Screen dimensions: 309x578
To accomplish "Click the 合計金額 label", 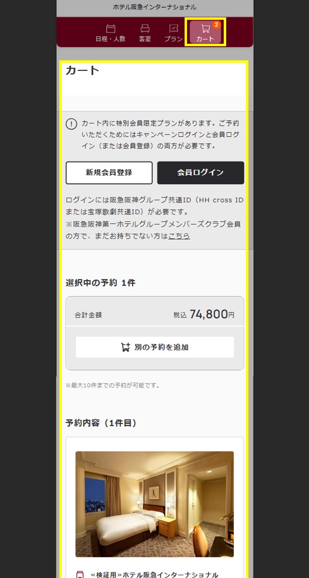I will coord(88,315).
